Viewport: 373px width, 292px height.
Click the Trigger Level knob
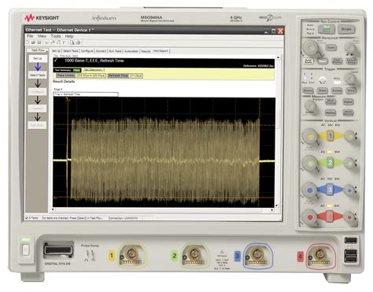pyautogui.click(x=350, y=78)
